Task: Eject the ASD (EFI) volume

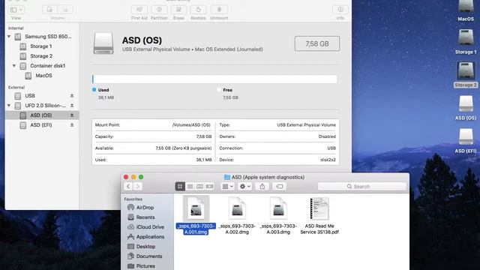Action: point(72,125)
